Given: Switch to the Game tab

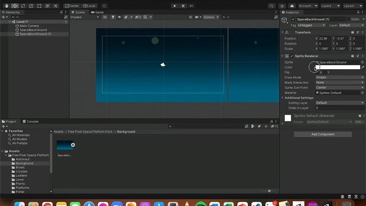Looking at the screenshot, I should point(97,12).
